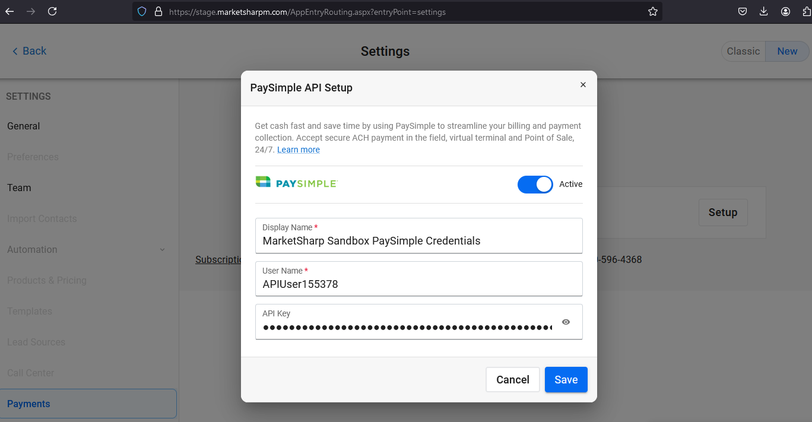The image size is (812, 422).
Task: Open the Import Contacts settings item
Action: [x=42, y=218]
